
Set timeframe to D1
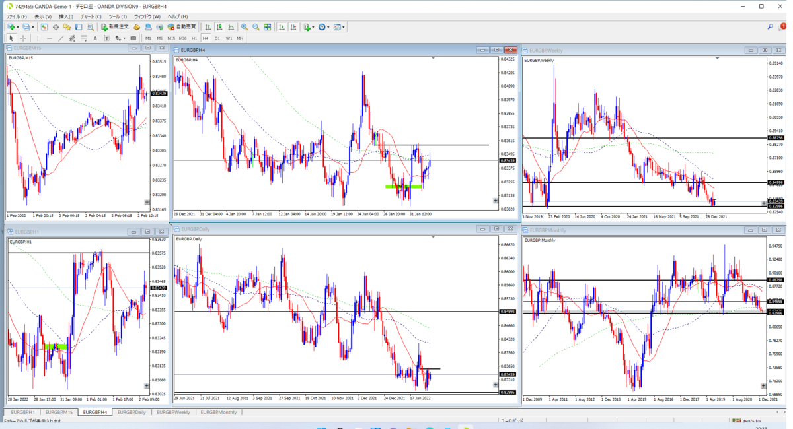click(x=217, y=38)
